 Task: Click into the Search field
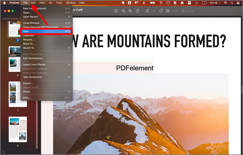pyautogui.click(x=212, y=11)
